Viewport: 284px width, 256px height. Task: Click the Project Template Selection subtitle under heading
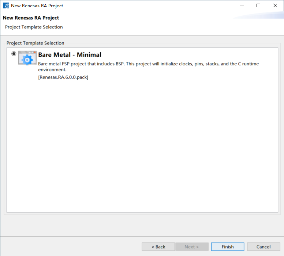click(x=34, y=27)
